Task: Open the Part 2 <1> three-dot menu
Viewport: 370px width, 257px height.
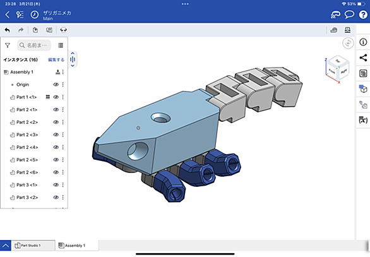Action: [x=63, y=109]
